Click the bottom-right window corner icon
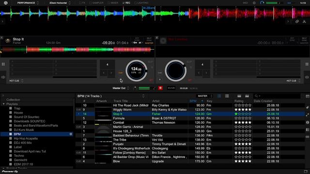310x174 pixels. click(306, 172)
